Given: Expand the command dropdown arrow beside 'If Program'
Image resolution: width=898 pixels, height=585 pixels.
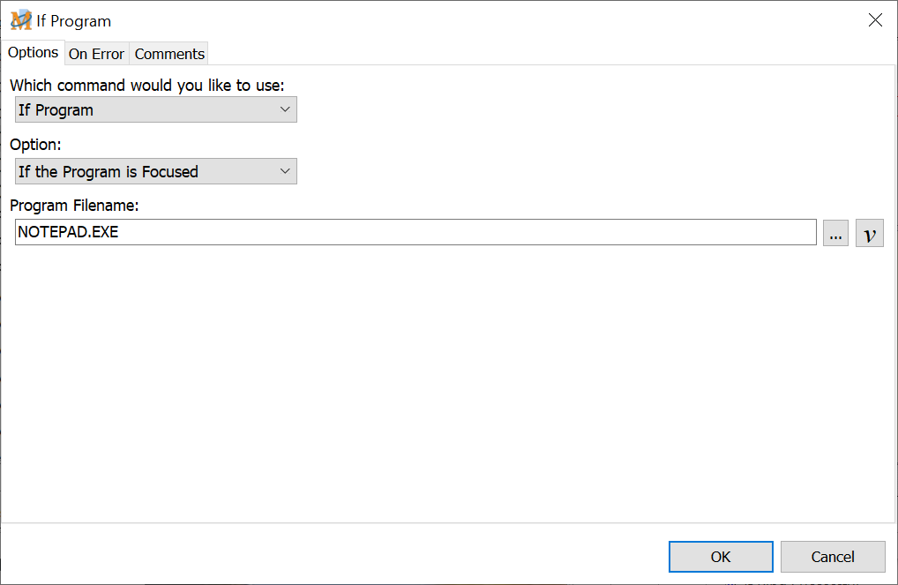Looking at the screenshot, I should coord(285,109).
